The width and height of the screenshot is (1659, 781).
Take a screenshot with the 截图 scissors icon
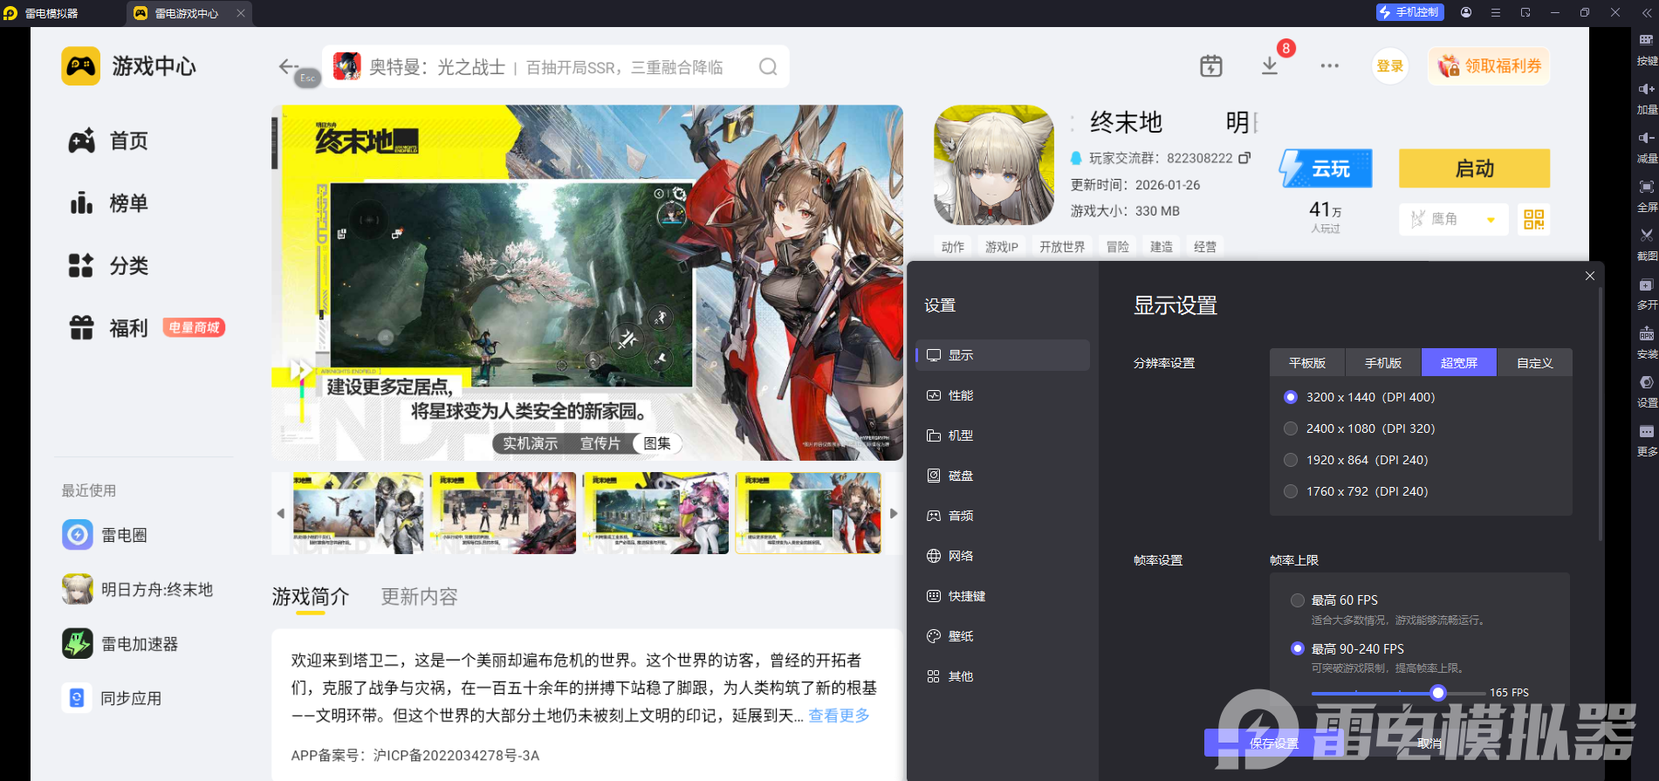(x=1646, y=236)
